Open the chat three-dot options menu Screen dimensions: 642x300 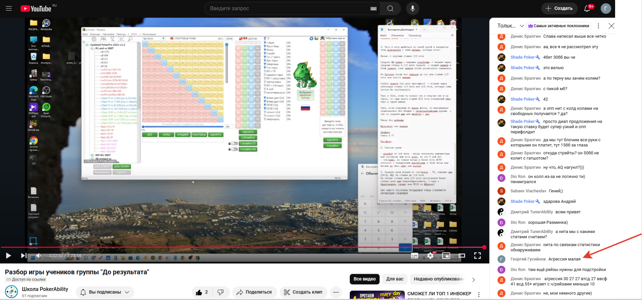pyautogui.click(x=598, y=26)
